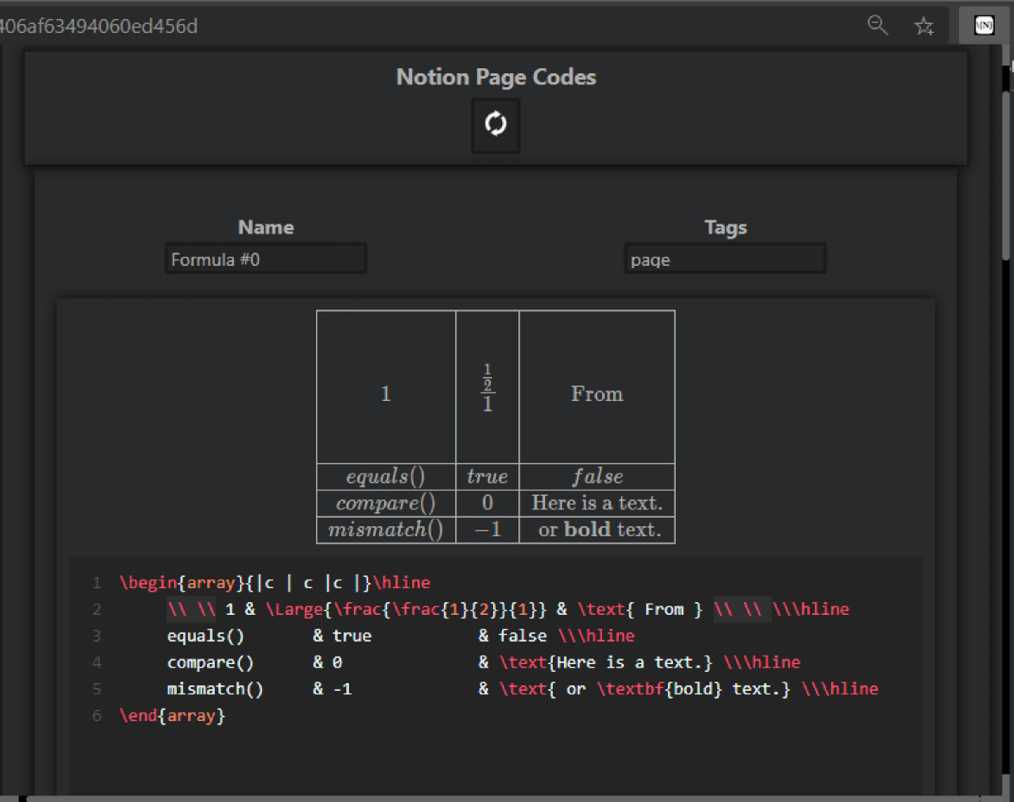Open the Notion extension icon in the toolbar

pyautogui.click(x=984, y=25)
